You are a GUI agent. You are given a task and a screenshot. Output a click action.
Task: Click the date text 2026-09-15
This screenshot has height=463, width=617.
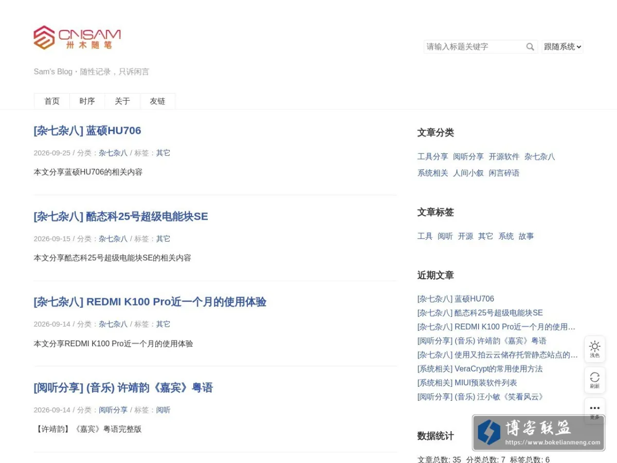point(52,239)
